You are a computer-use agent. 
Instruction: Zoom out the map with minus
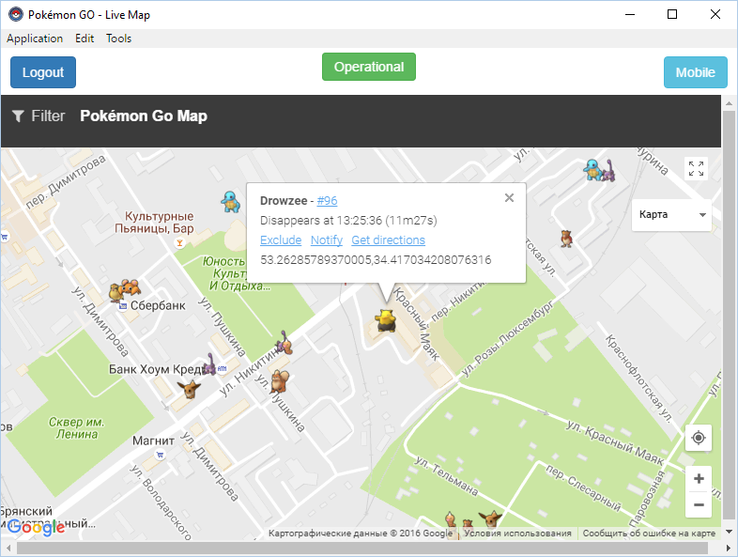[x=699, y=504]
